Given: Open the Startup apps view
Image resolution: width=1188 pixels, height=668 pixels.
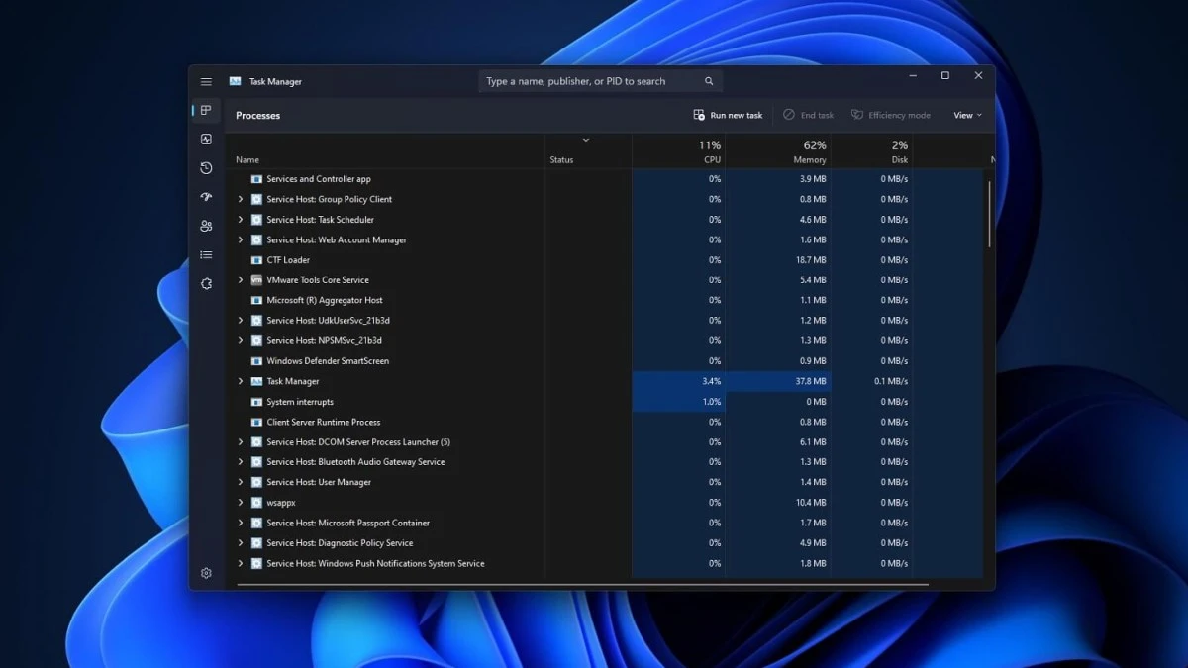Looking at the screenshot, I should pos(206,197).
